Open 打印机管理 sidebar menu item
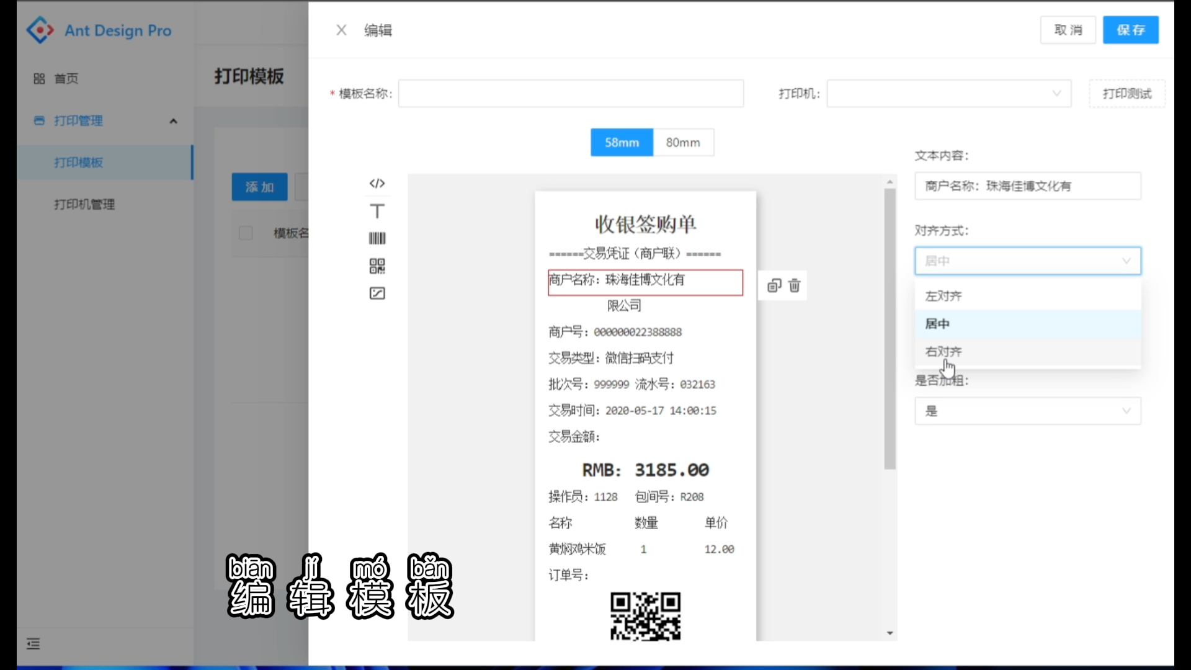This screenshot has width=1191, height=670. click(84, 204)
